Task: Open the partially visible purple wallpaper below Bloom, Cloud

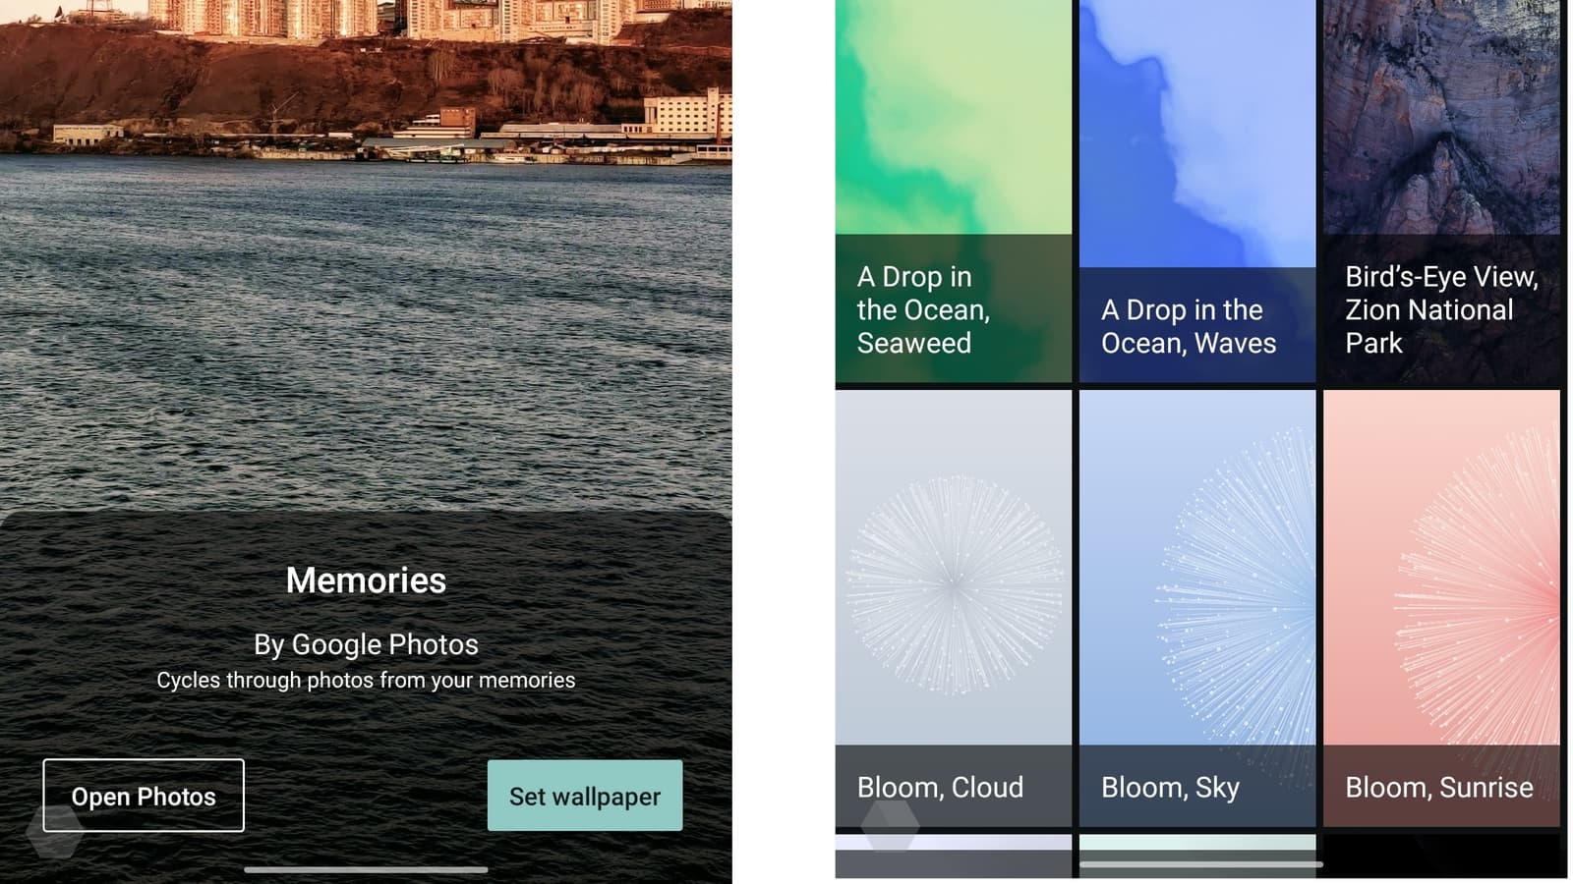Action: pos(954,856)
